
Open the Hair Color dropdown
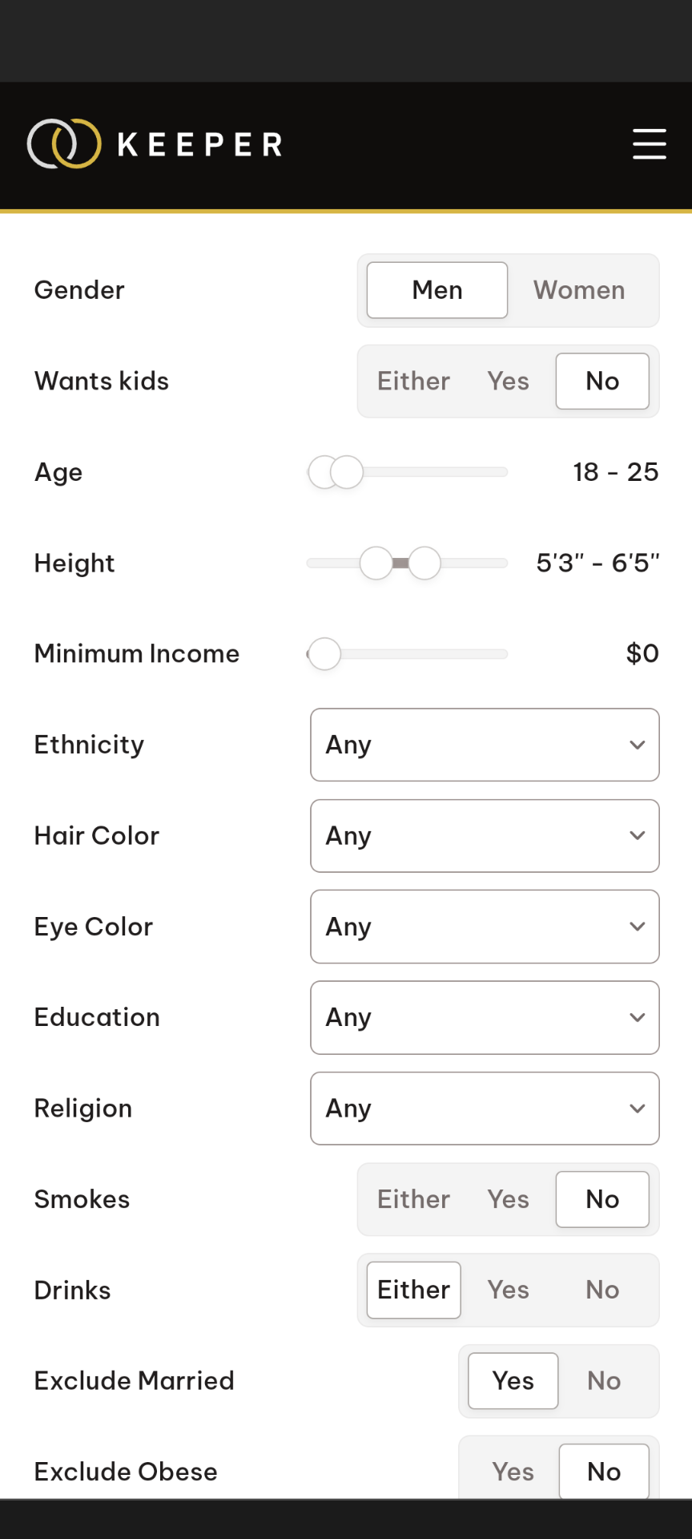(x=485, y=836)
